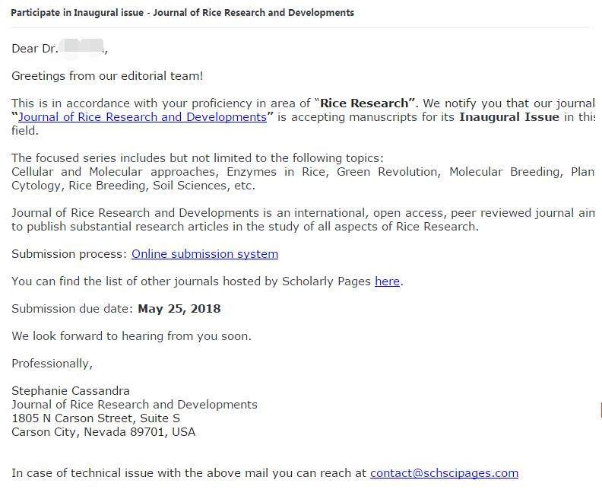Image resolution: width=602 pixels, height=496 pixels.
Task: Click the bold date May 25, 2018
Action: pos(179,309)
